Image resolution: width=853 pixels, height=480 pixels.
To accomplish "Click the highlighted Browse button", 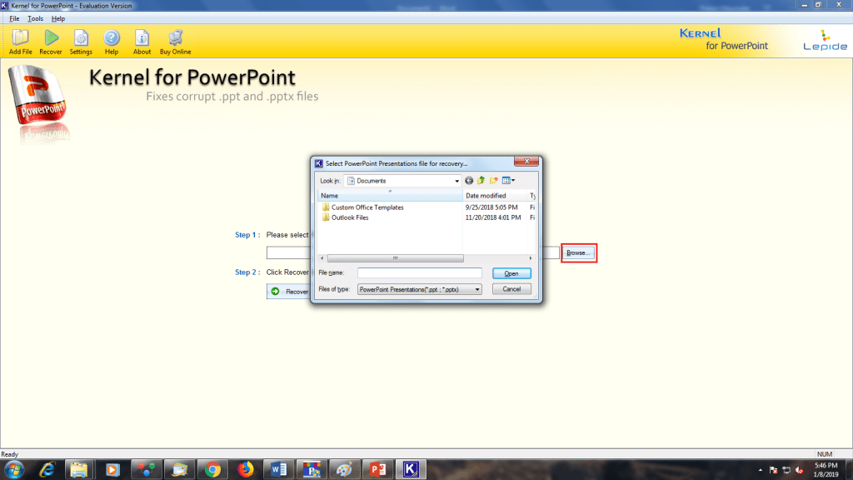I will (578, 252).
